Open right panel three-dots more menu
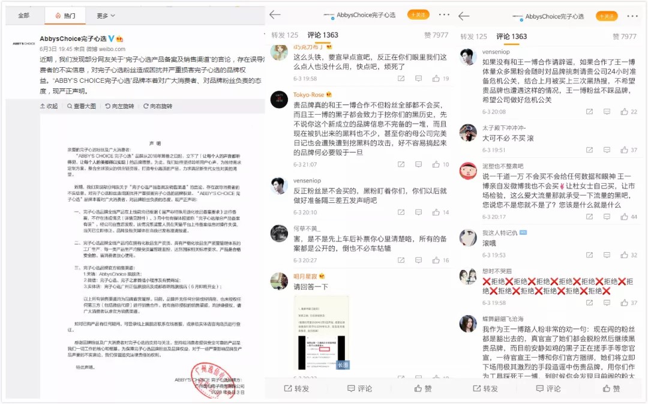 (x=632, y=16)
